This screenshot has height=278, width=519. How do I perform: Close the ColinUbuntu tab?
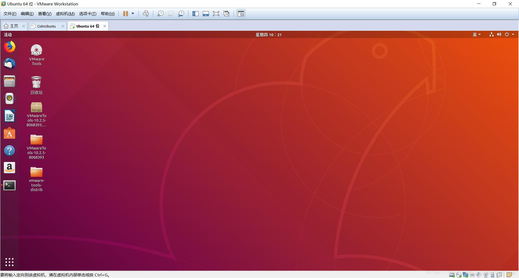point(63,26)
